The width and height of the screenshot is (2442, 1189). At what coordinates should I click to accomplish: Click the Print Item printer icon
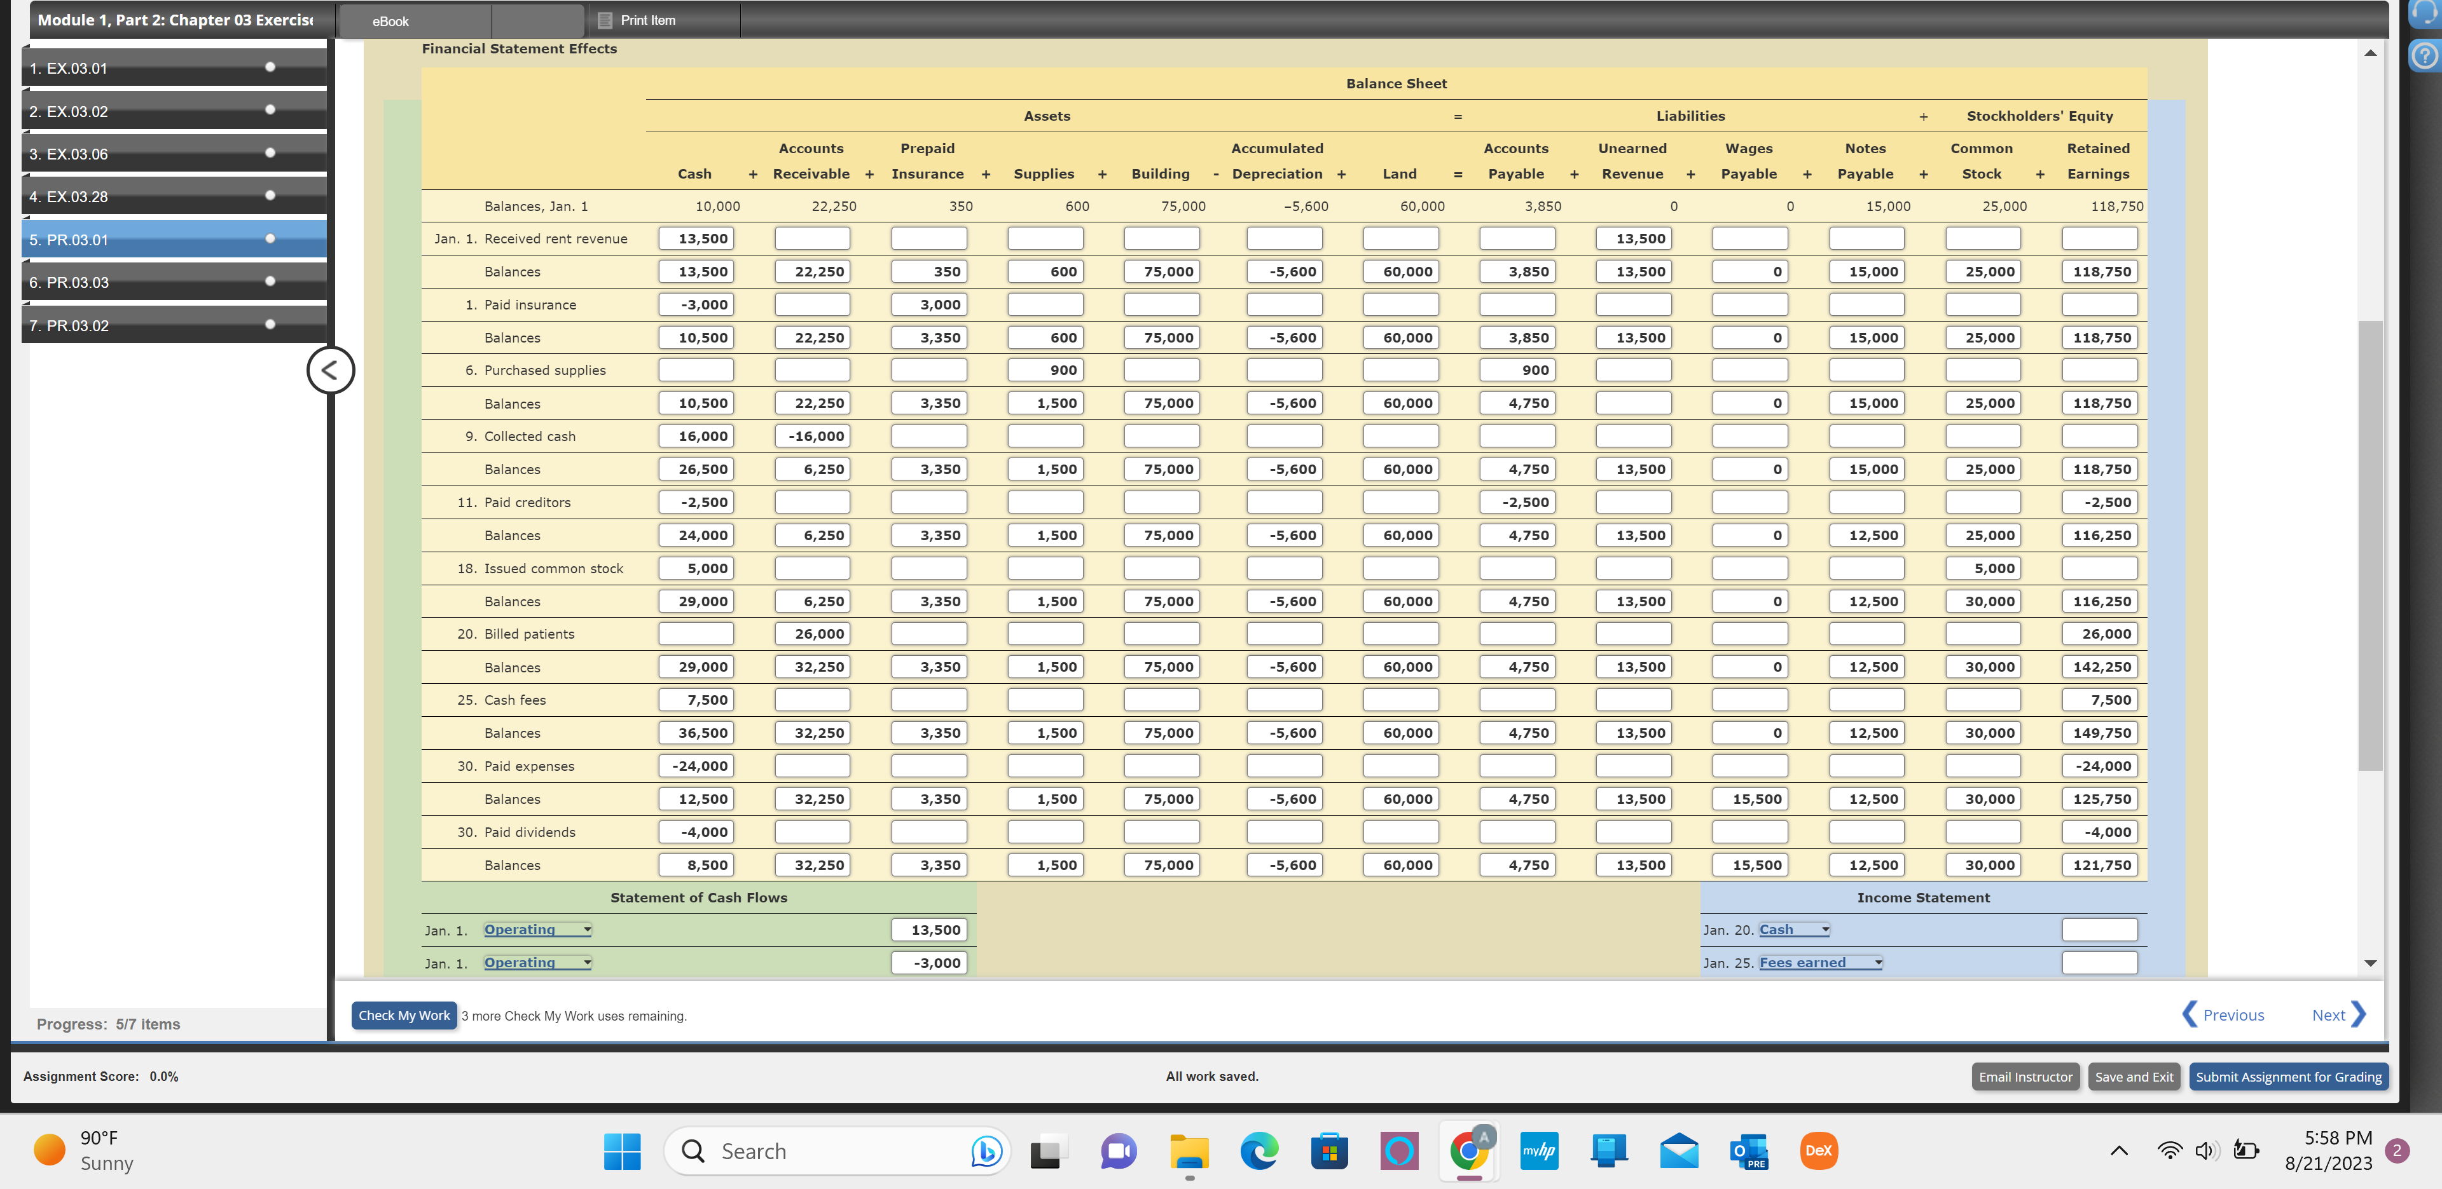(x=605, y=20)
